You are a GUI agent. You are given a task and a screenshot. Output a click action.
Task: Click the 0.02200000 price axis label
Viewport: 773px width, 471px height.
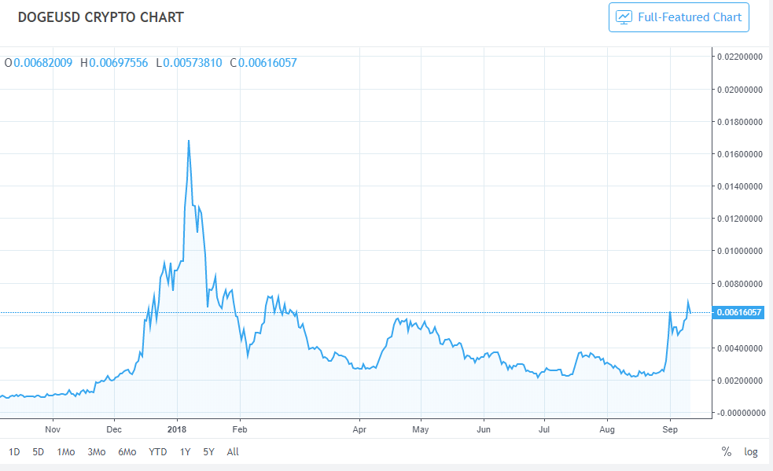point(740,57)
